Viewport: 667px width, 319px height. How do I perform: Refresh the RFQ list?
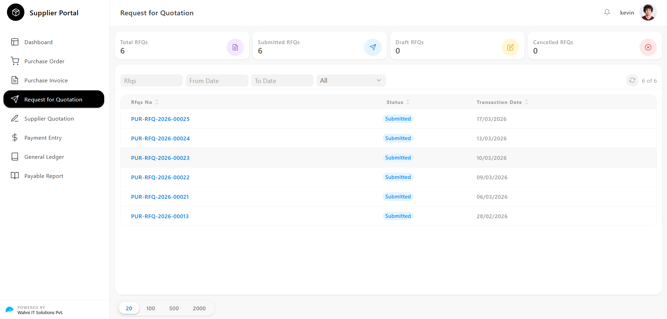coord(632,81)
